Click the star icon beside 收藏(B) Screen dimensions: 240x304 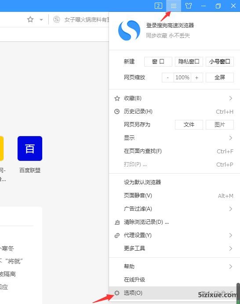click(117, 99)
